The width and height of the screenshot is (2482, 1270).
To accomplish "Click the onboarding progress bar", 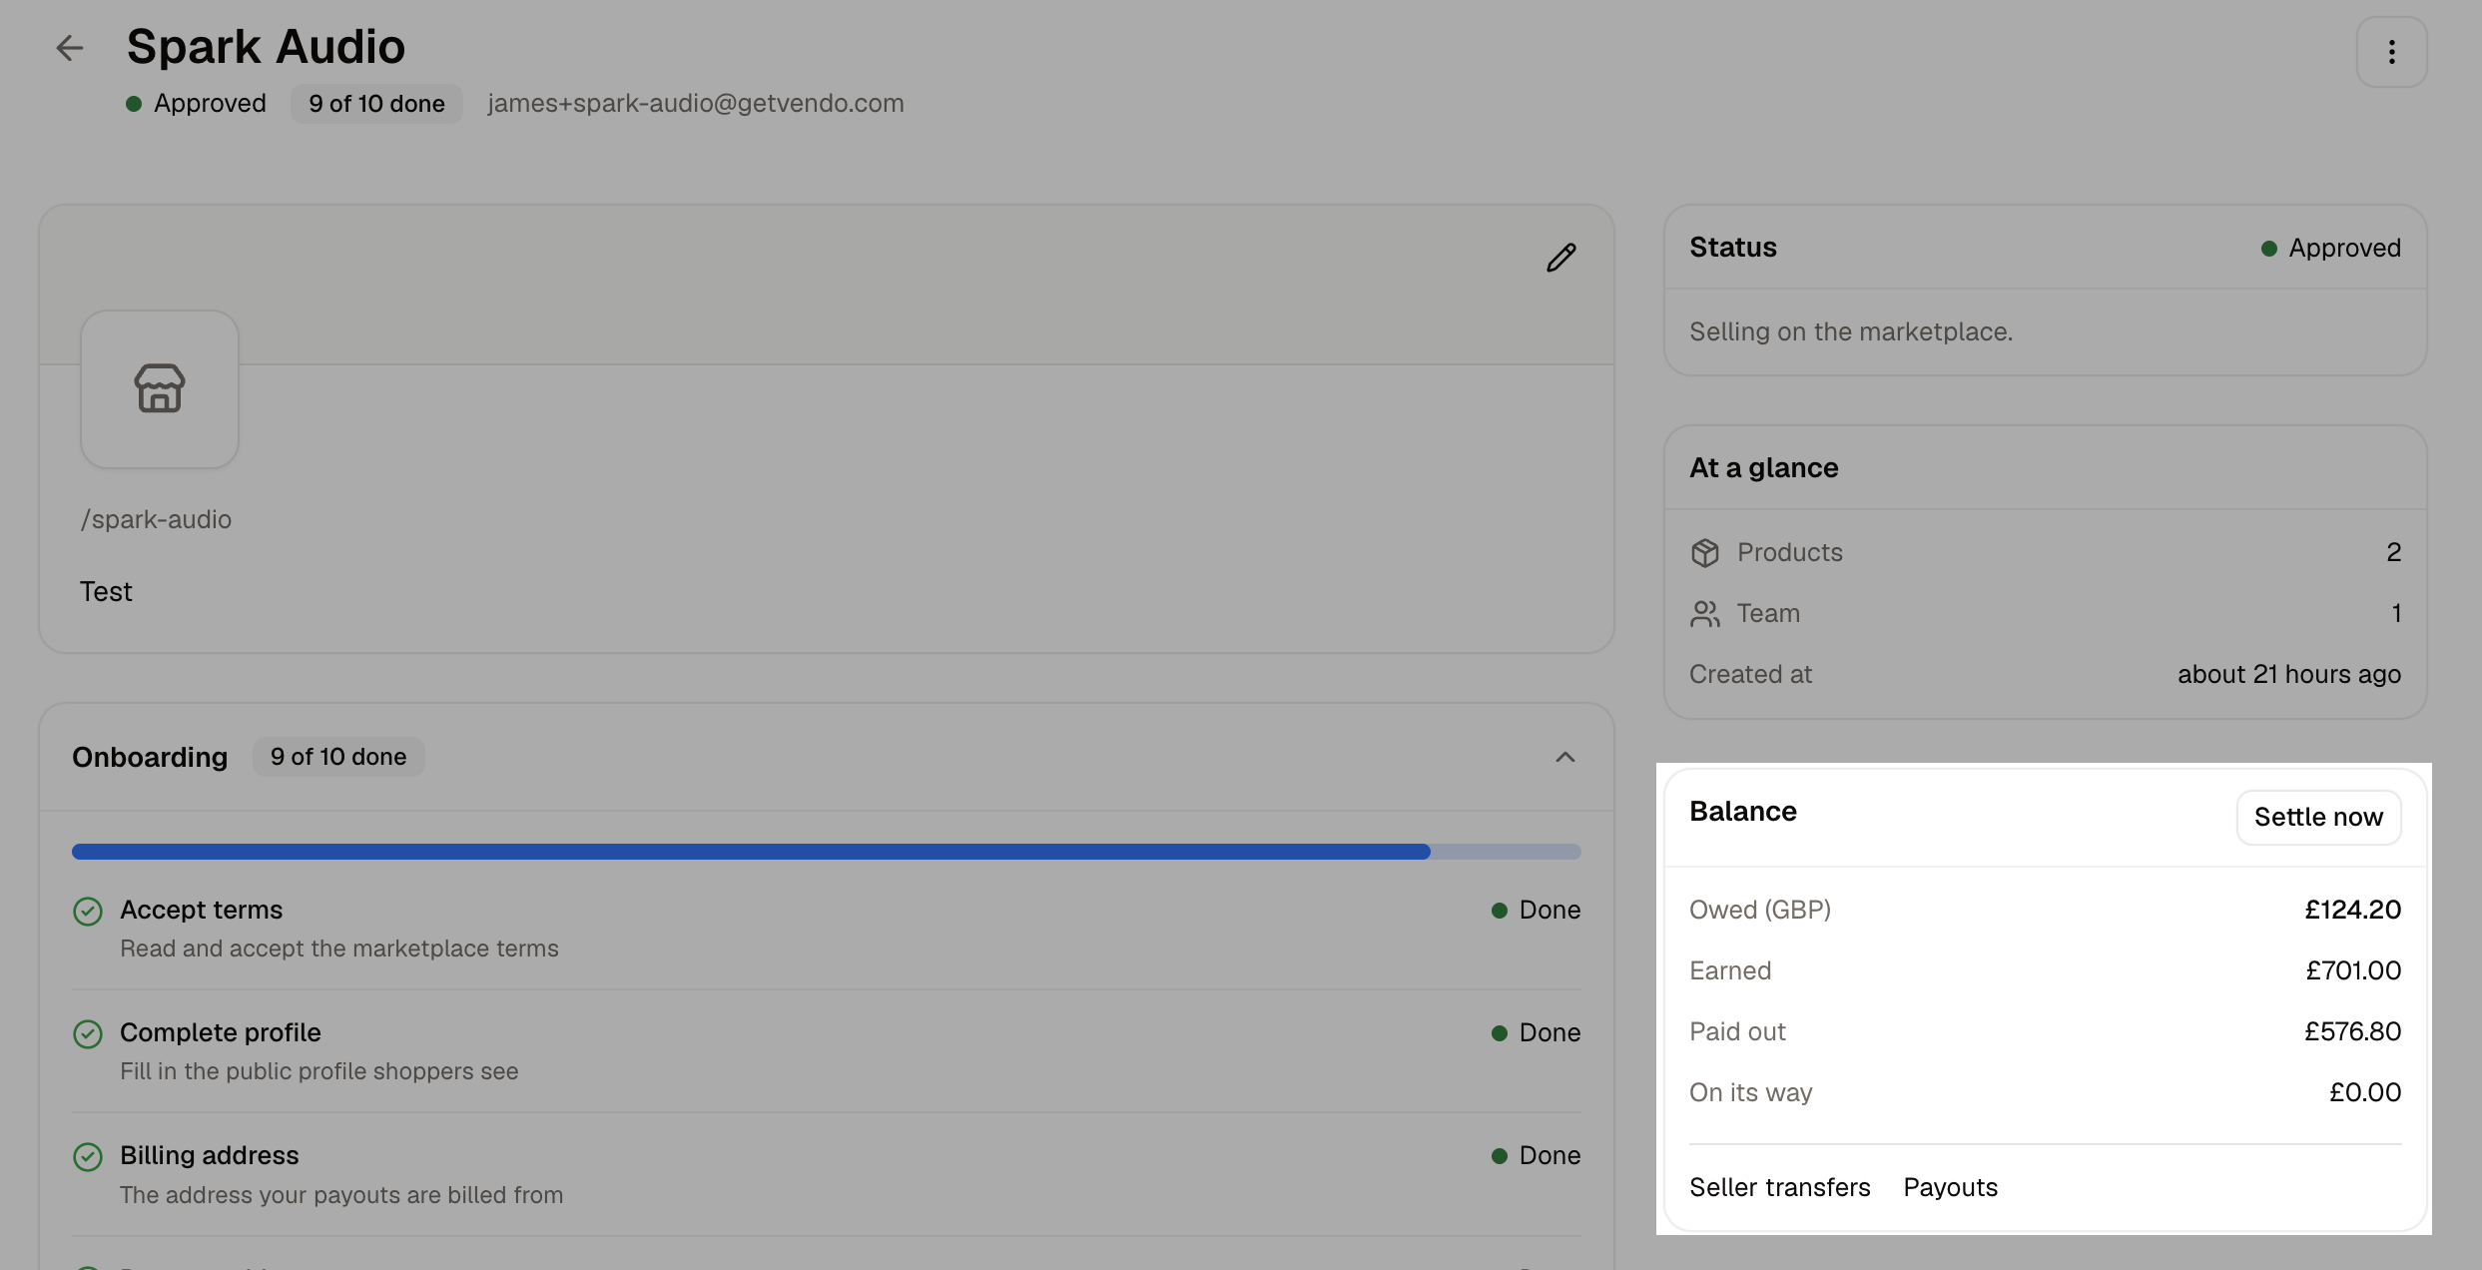I will [x=827, y=852].
